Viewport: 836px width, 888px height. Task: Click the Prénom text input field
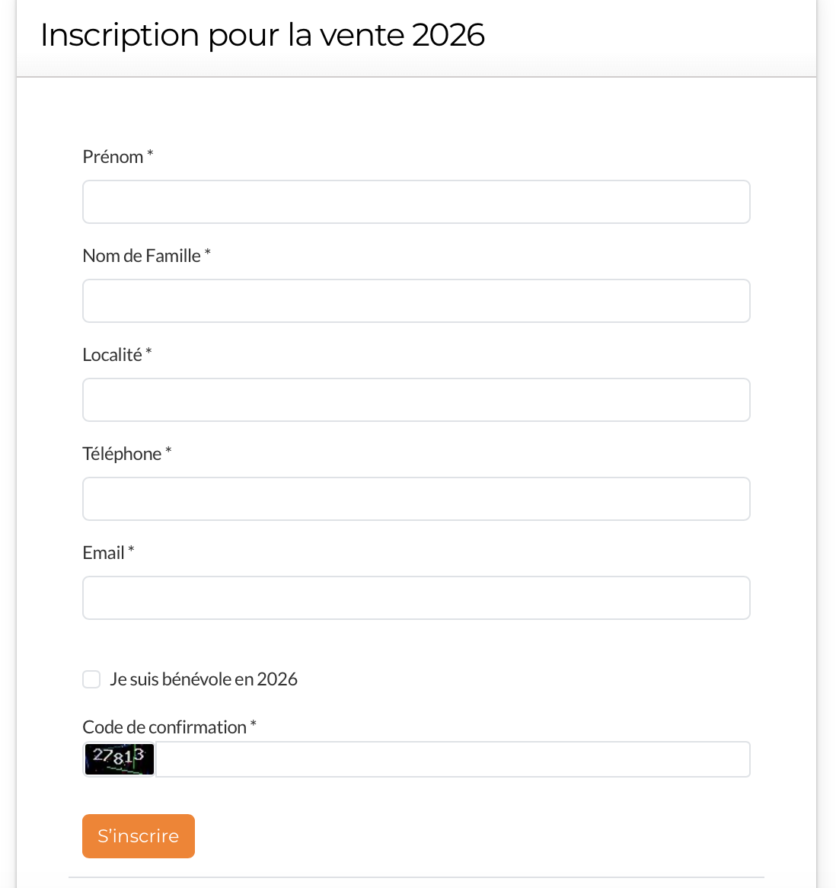416,202
